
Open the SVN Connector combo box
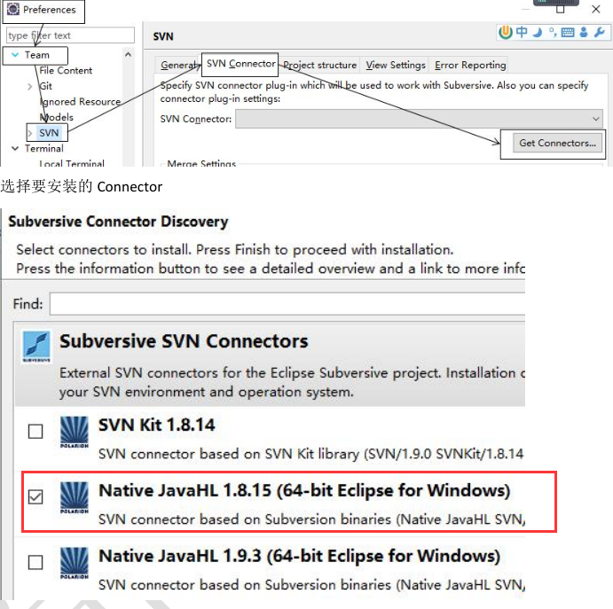[419, 119]
